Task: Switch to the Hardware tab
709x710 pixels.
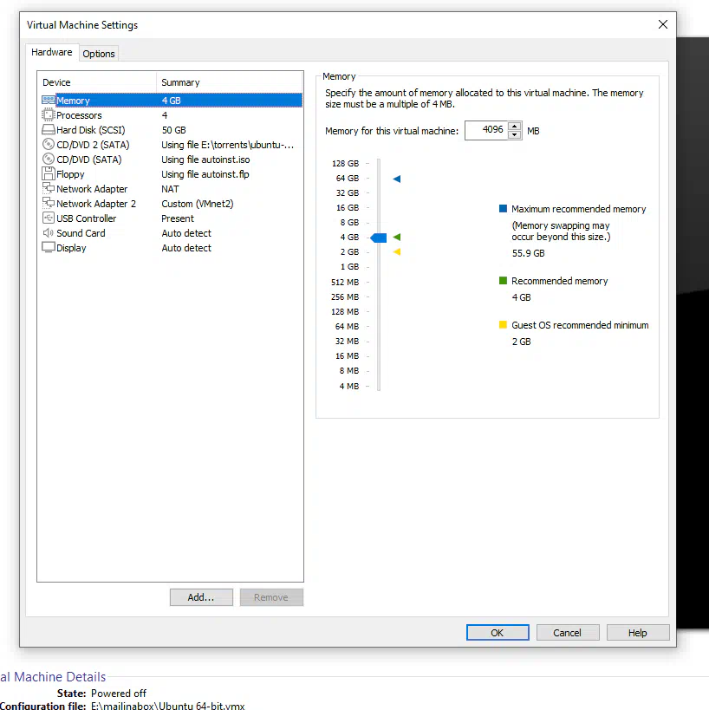Action: point(52,52)
